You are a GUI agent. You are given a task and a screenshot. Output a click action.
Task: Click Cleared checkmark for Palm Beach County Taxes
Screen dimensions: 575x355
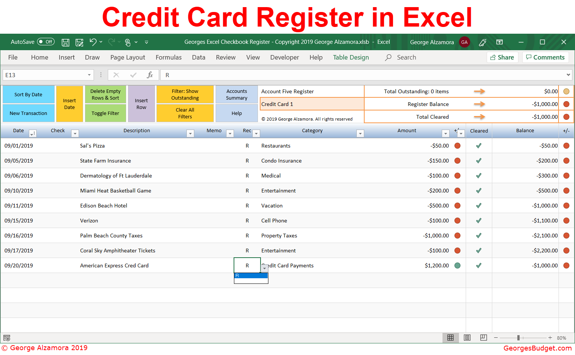click(478, 236)
